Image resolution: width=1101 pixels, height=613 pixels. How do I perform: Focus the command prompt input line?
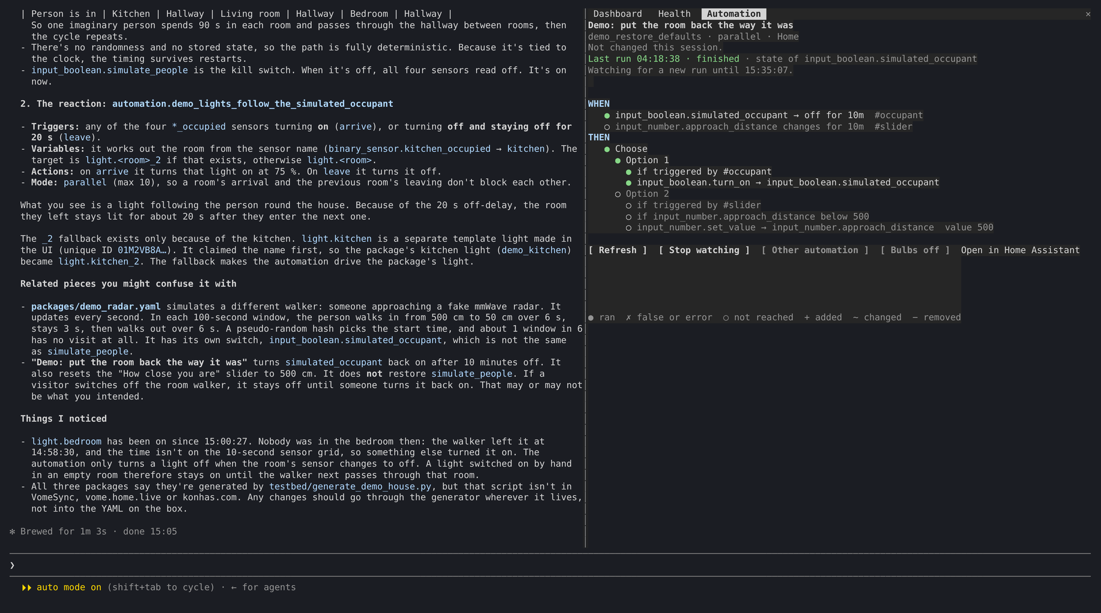point(550,565)
